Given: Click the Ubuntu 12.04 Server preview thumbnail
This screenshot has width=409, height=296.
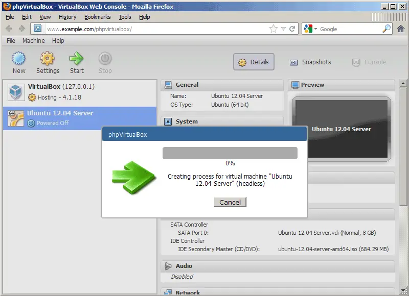Looking at the screenshot, I should (341, 129).
